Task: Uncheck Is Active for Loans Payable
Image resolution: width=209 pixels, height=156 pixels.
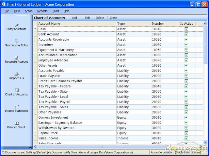Action: point(186,76)
